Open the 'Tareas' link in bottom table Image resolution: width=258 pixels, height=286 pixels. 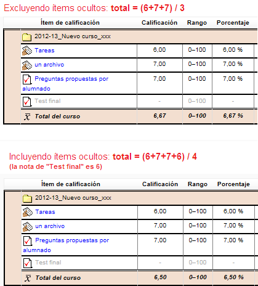(45, 212)
